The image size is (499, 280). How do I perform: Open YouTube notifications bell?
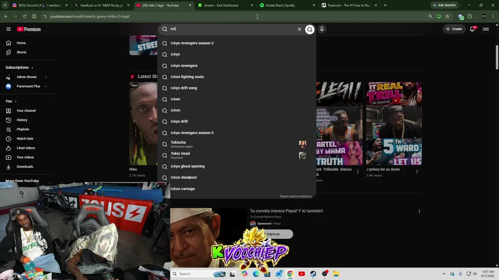(472, 29)
